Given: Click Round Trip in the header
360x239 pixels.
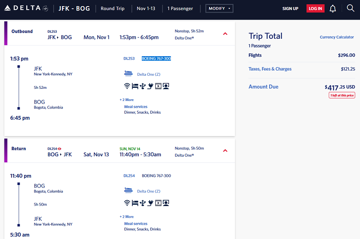Looking at the screenshot, I should pos(113,8).
